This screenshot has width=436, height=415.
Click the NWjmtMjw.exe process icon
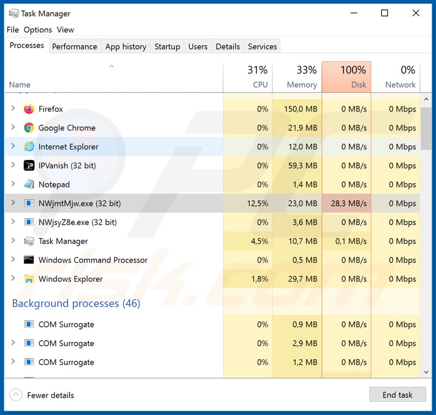pyautogui.click(x=29, y=203)
